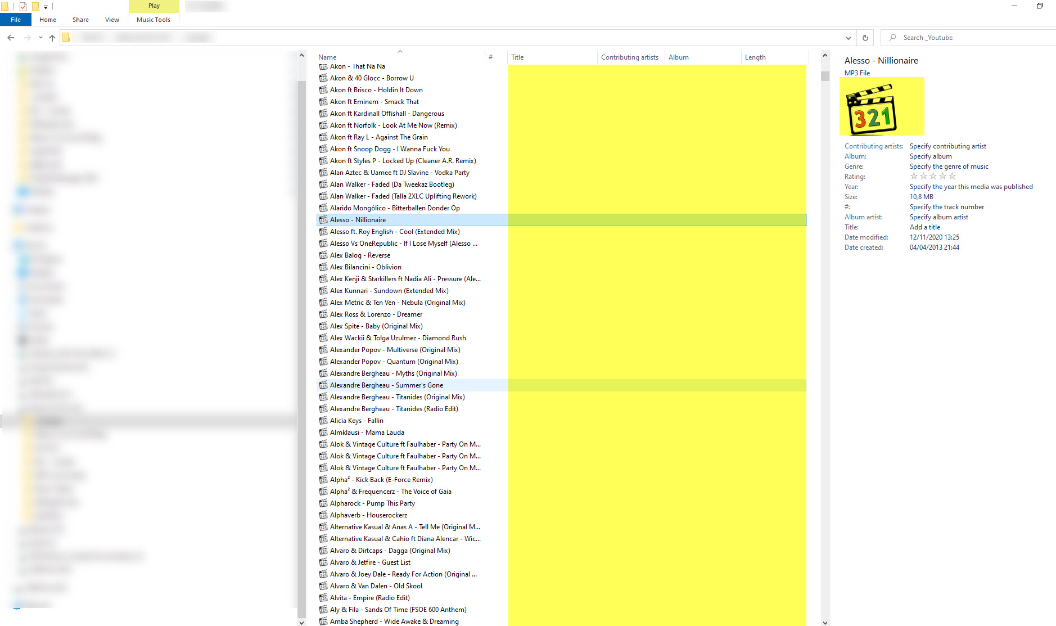Viewport: 1056px width, 626px height.
Task: Select Alex Ross & Lorenzo - Dreamer
Action: [376, 314]
